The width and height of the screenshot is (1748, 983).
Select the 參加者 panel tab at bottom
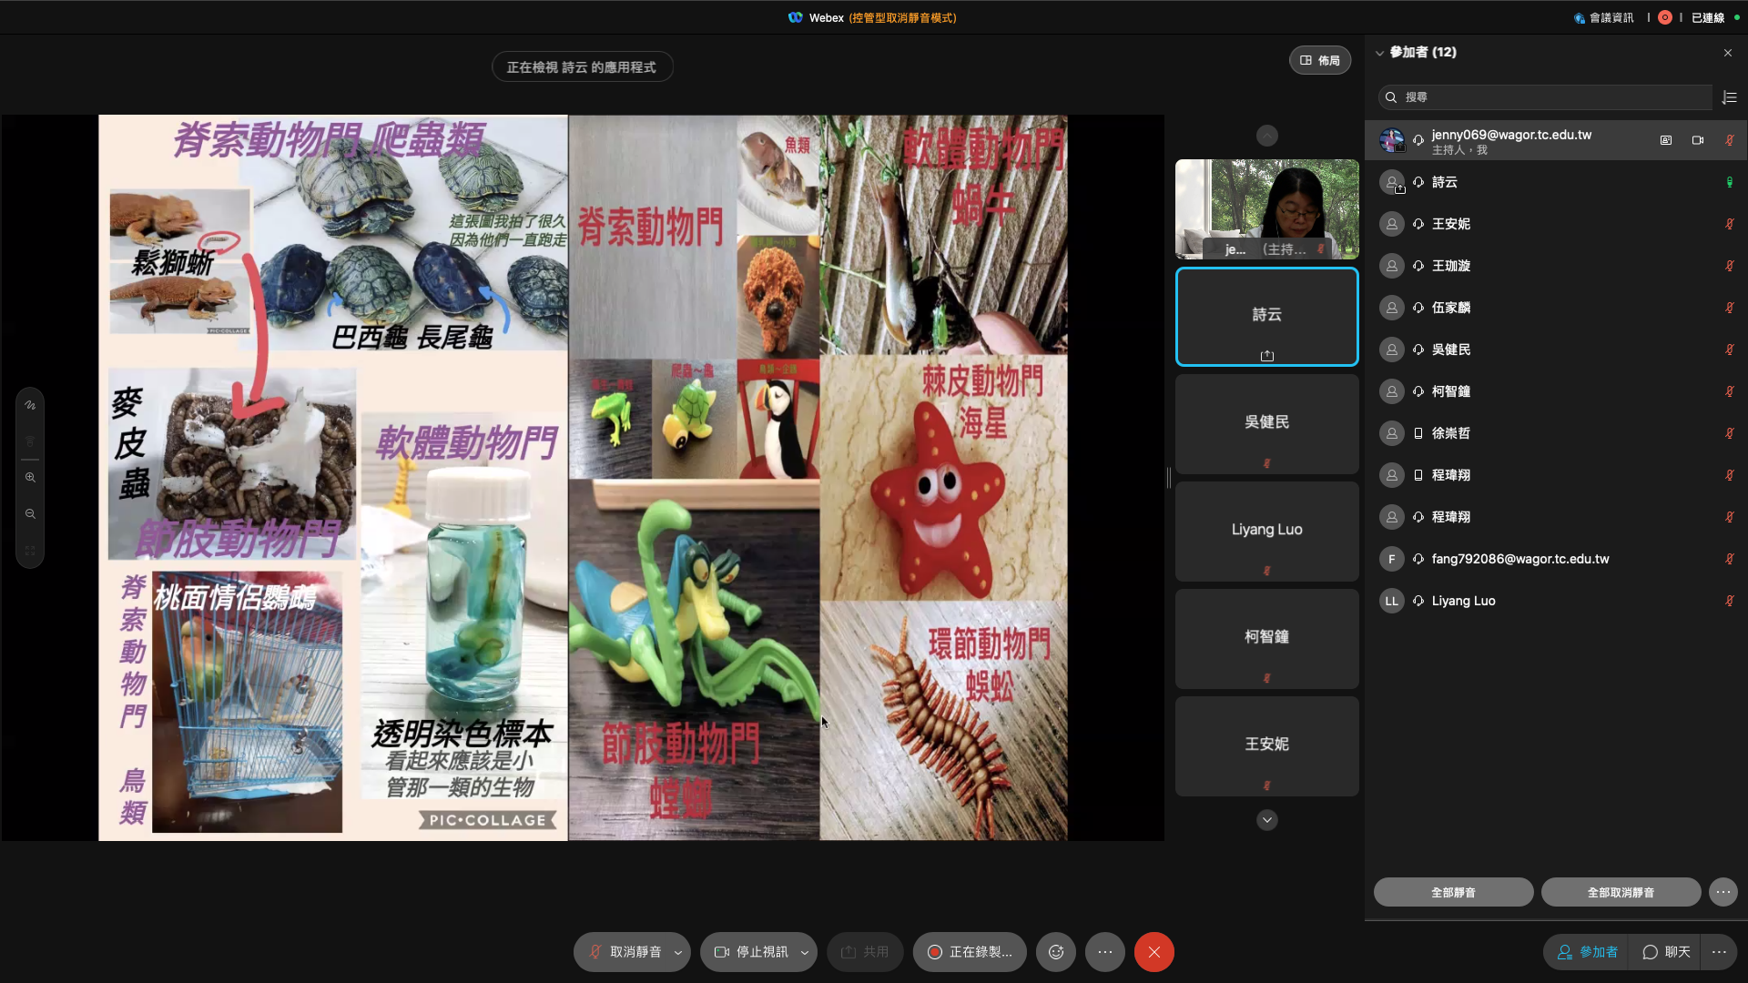click(x=1587, y=952)
